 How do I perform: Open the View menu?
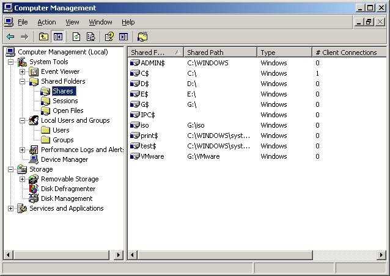(72, 22)
